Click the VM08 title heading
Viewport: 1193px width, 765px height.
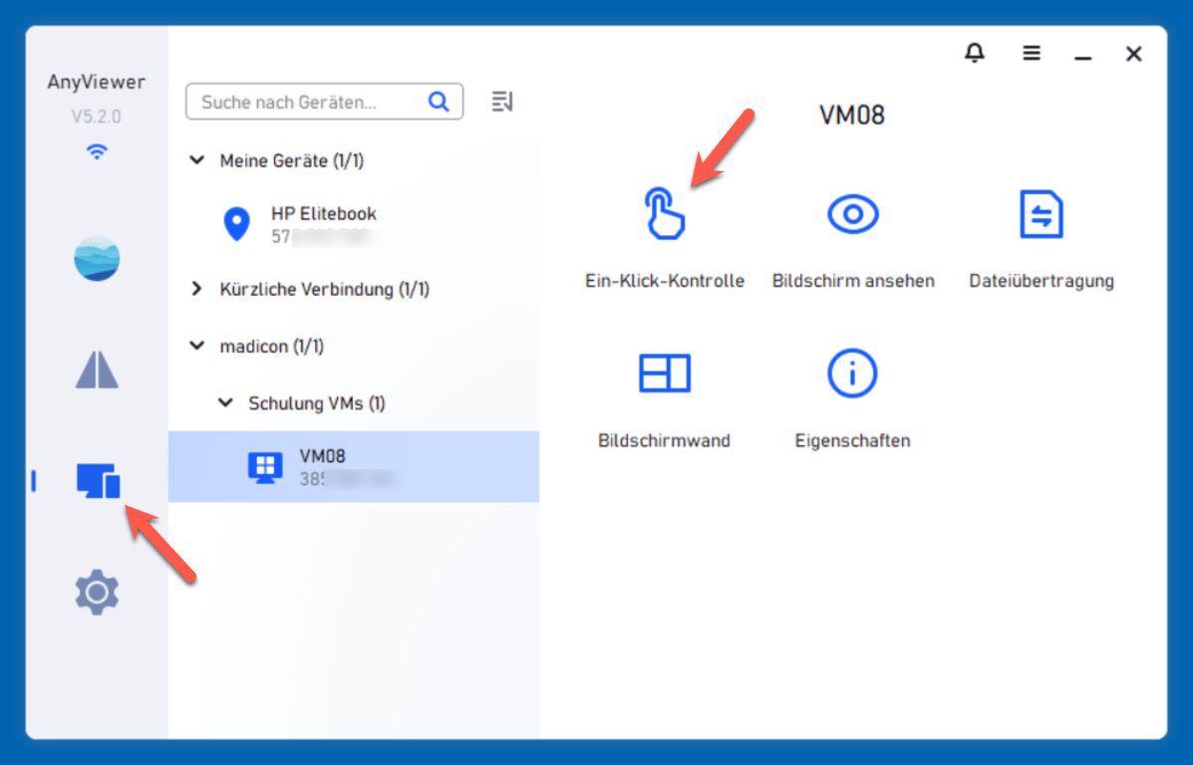[852, 115]
